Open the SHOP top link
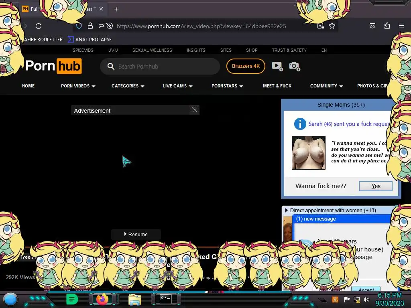 pos(252,50)
